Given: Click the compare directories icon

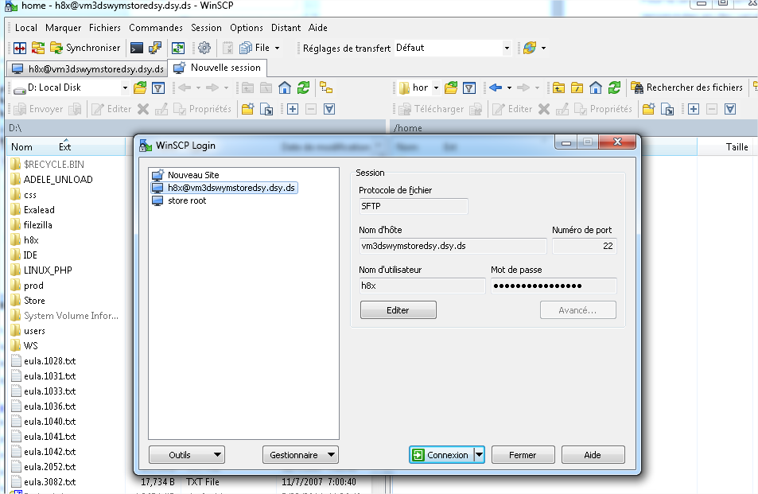Looking at the screenshot, I should click(x=20, y=48).
